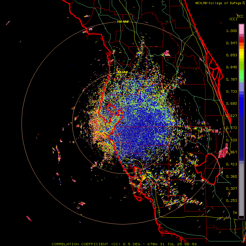Click the 0.413 scale value
Image resolution: width=246 pixels, height=246 pixels.
click(x=232, y=164)
